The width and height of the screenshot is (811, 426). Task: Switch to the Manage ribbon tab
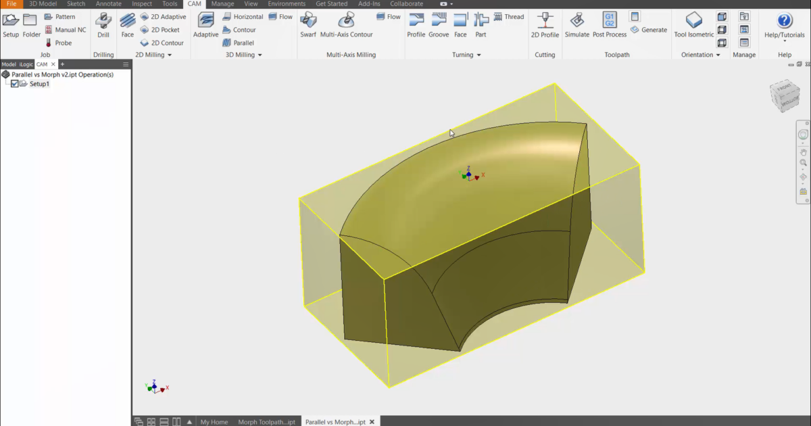point(222,3)
